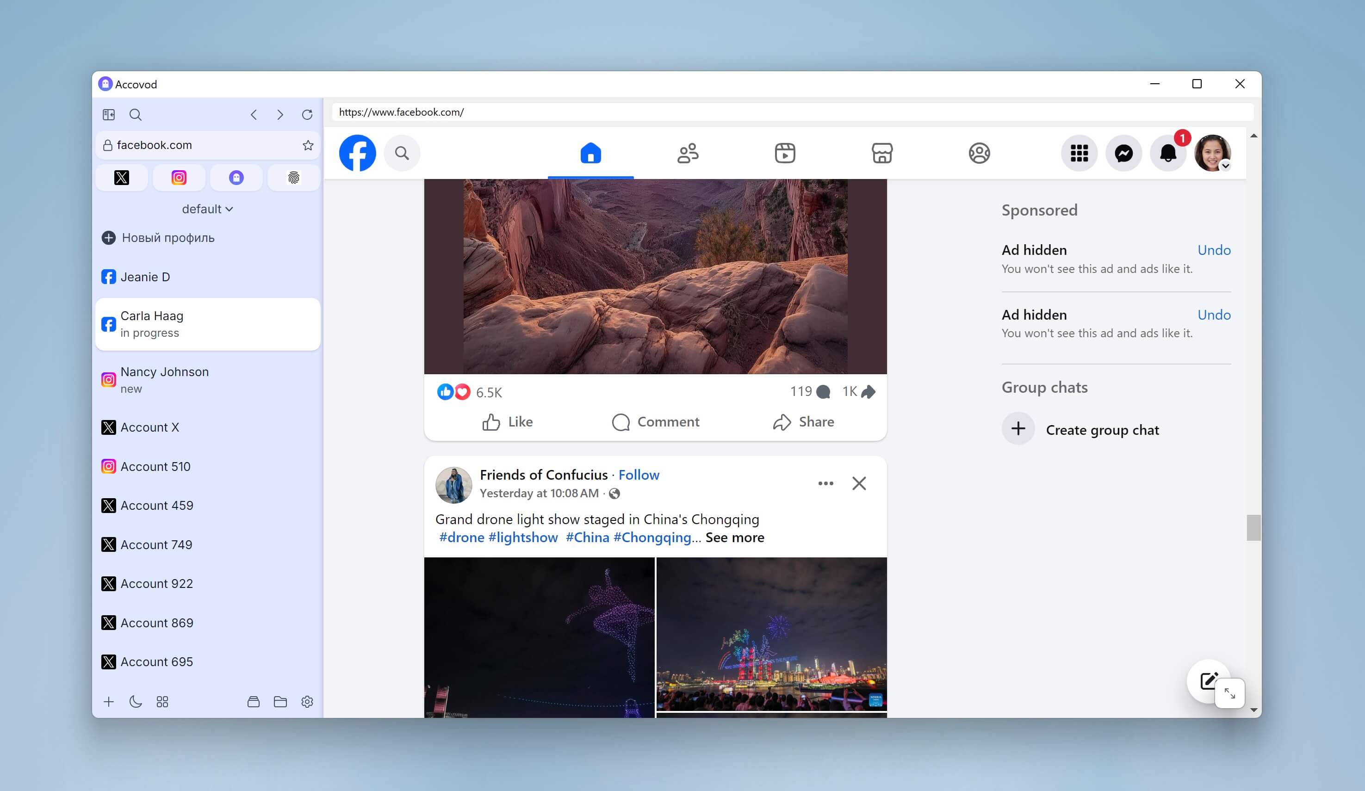Expand the default profile group dropdown

click(207, 209)
